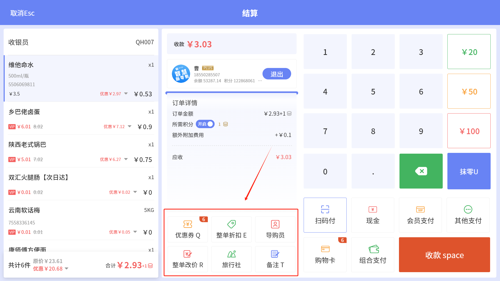The height and width of the screenshot is (281, 500).
Task: Click the points coin icon beside 订单金额
Action: pyautogui.click(x=289, y=114)
